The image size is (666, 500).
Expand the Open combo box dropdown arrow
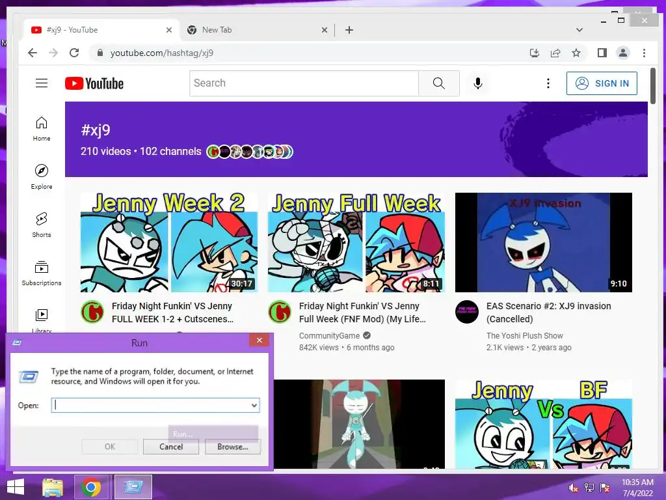pos(254,405)
